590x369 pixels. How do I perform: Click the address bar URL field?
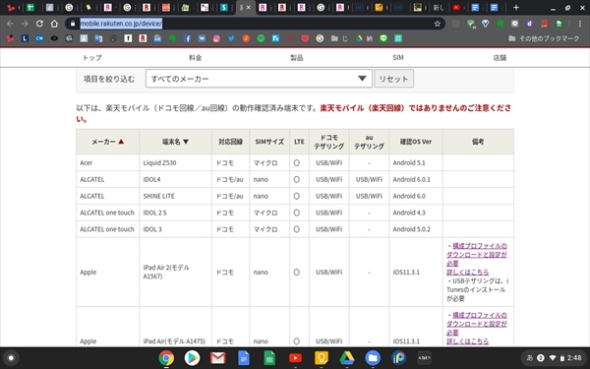256,24
